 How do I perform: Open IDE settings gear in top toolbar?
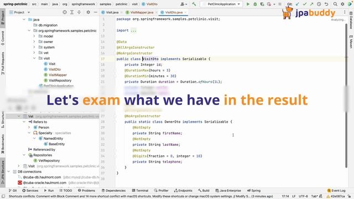[342, 4]
